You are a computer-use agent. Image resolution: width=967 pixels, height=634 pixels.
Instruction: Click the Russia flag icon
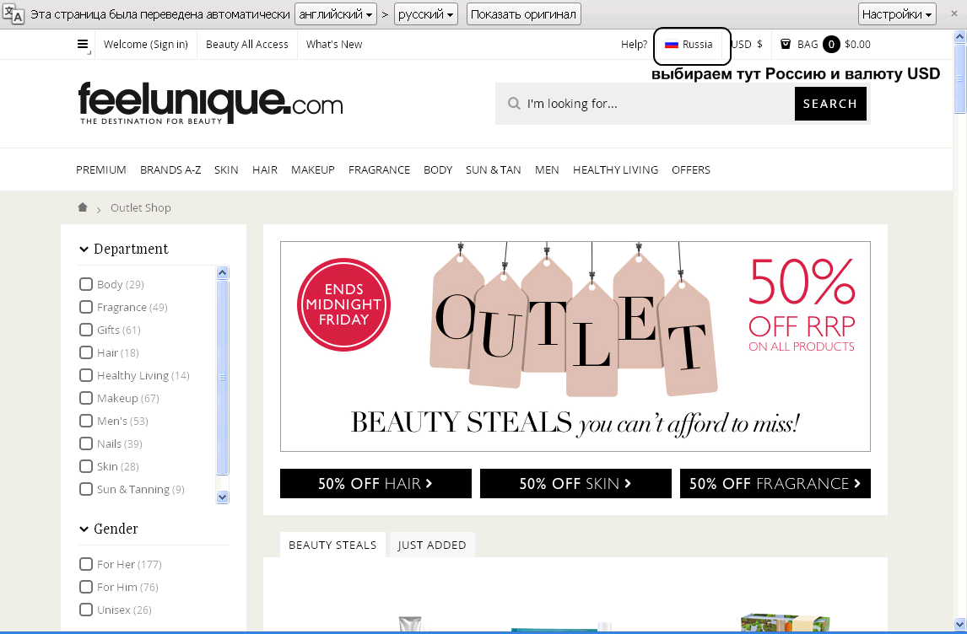[672, 45]
